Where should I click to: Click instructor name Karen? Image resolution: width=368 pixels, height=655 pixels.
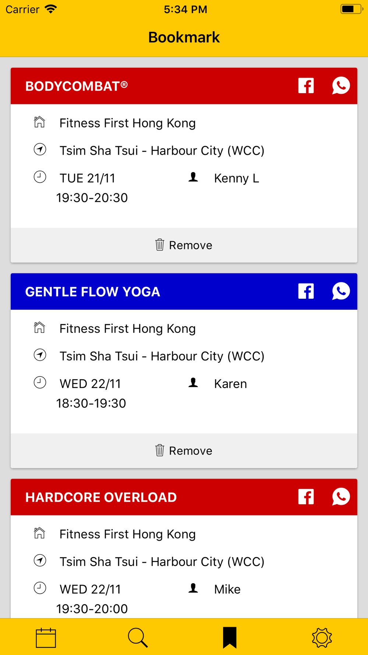(230, 384)
